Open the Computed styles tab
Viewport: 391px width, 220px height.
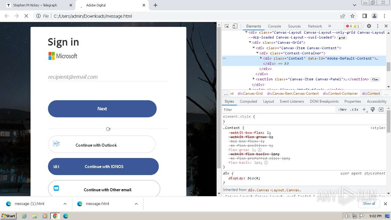(248, 101)
